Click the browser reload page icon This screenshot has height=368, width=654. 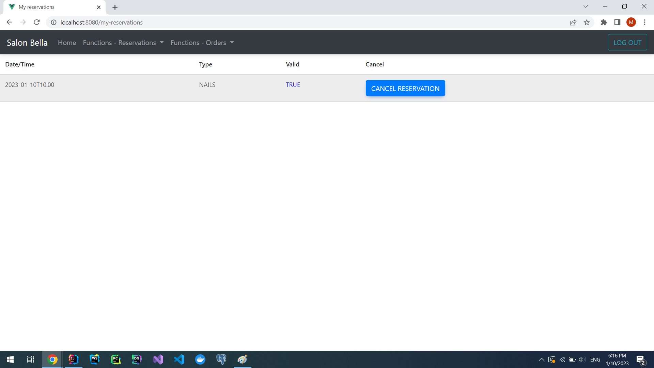[37, 22]
